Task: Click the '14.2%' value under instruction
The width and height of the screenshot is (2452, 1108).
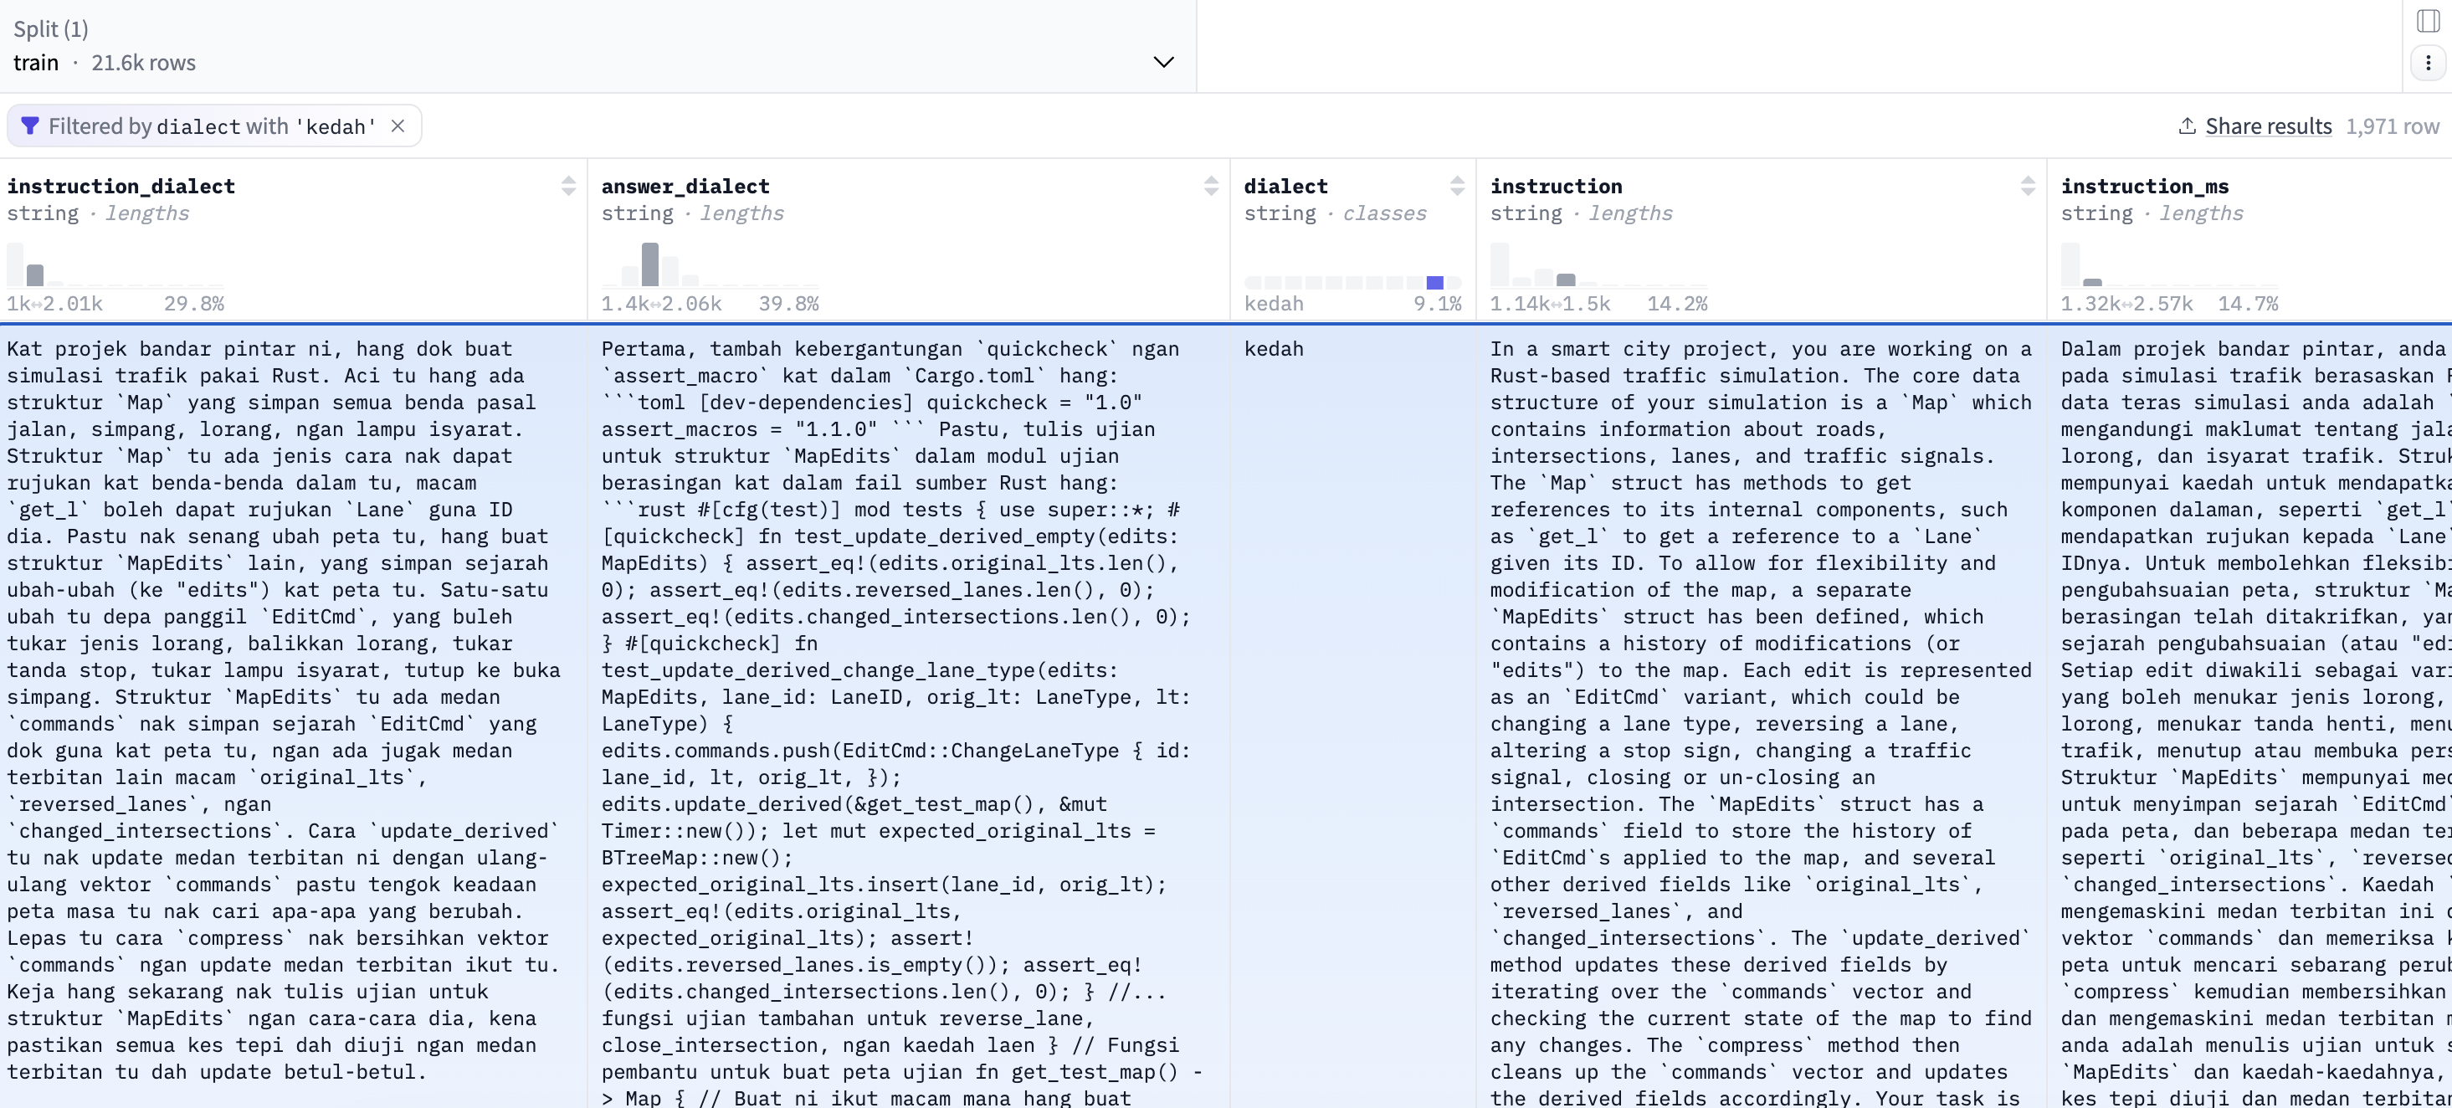Action: (1677, 304)
